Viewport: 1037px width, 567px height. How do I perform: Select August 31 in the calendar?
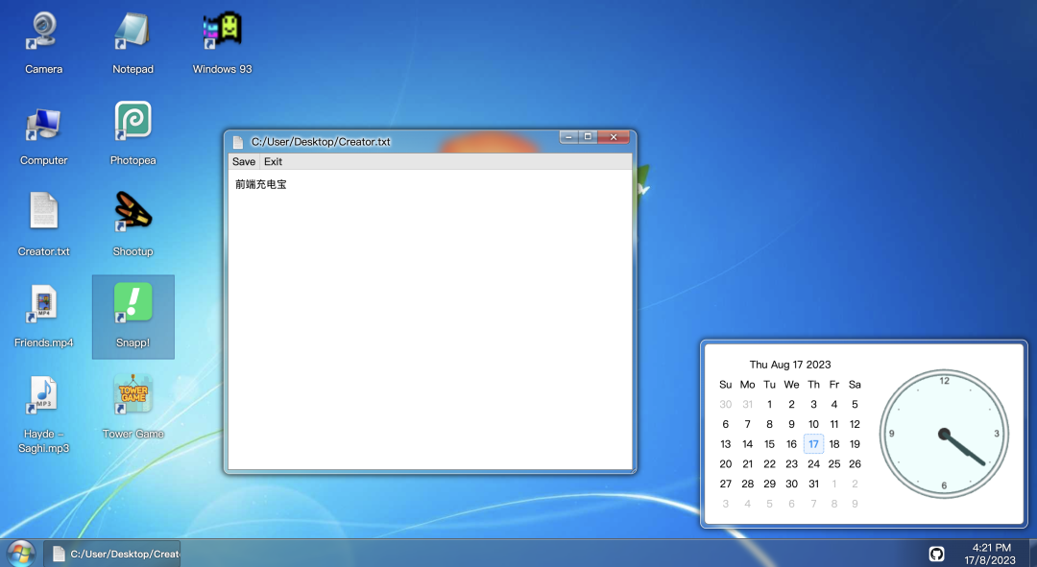813,484
